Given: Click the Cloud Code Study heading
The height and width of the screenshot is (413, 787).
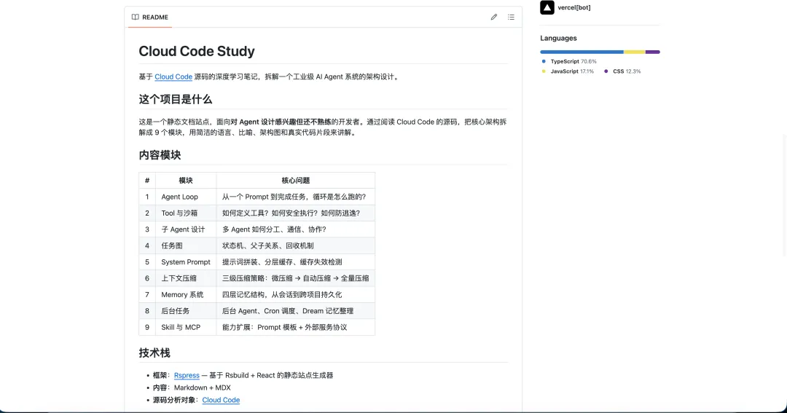Looking at the screenshot, I should 197,51.
